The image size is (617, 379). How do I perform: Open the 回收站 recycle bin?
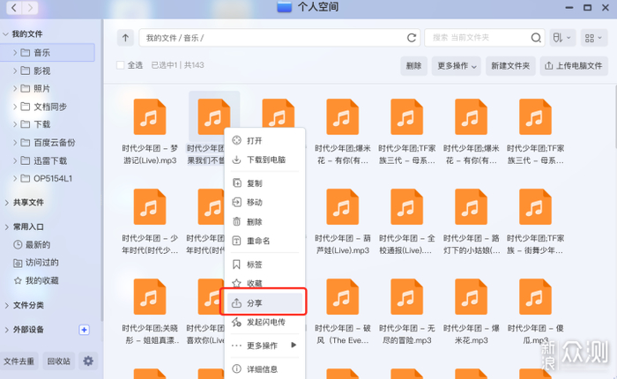pos(59,360)
